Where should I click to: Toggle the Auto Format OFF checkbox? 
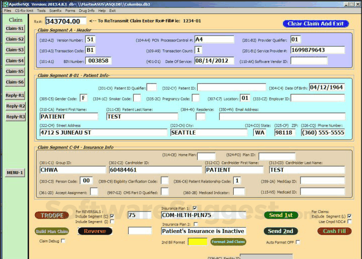coord(298,242)
